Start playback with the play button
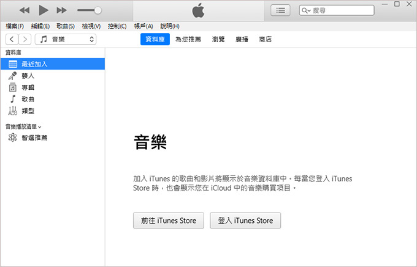The width and height of the screenshot is (417, 267). pos(44,10)
